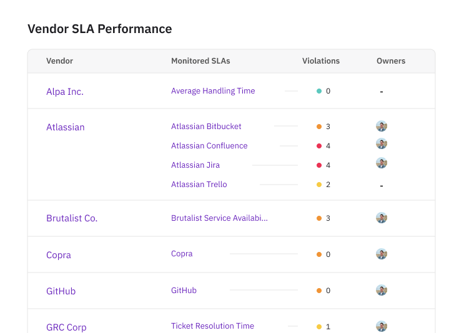This screenshot has width=454, height=333.
Task: Click the Owners column header
Action: 391,61
